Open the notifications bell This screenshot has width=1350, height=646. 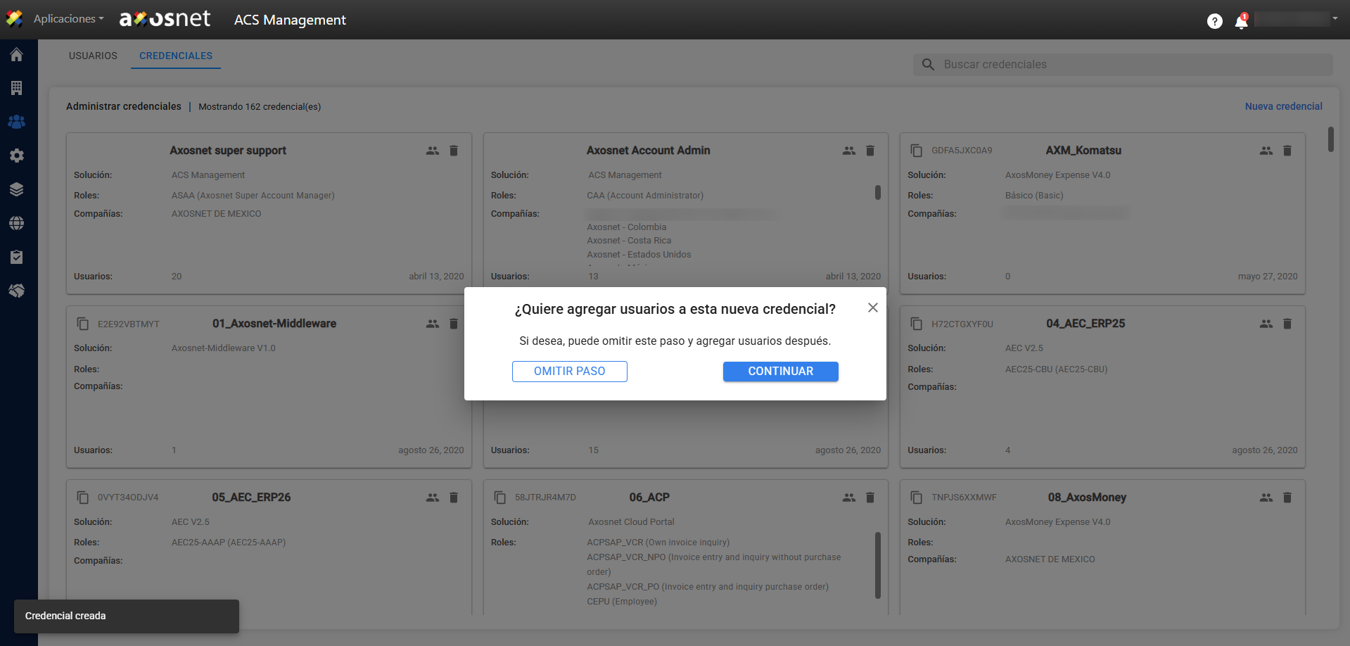[1241, 22]
